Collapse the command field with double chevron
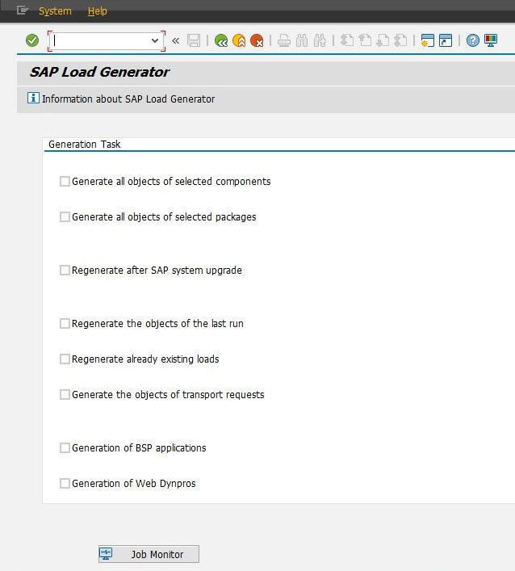 point(175,40)
